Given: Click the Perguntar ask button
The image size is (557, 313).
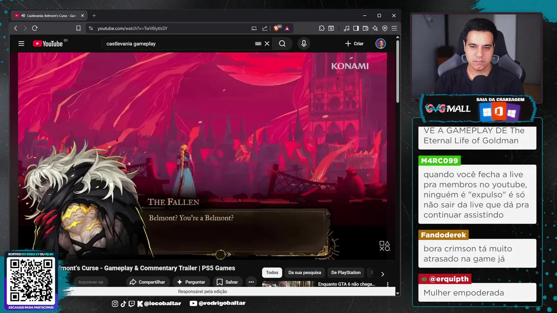Looking at the screenshot, I should pyautogui.click(x=191, y=282).
